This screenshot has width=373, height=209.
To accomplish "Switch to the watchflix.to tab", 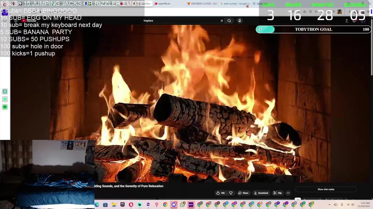I will click(x=164, y=4).
